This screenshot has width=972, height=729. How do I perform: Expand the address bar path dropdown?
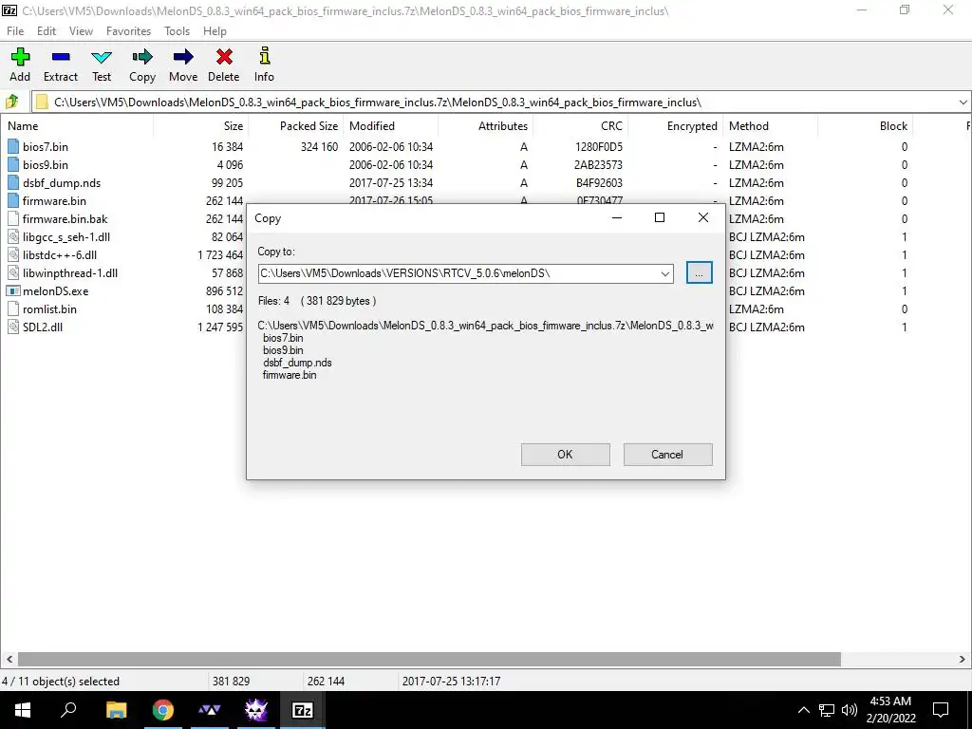(963, 102)
